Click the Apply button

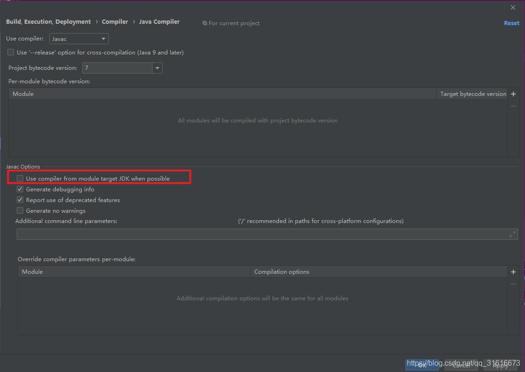[x=501, y=365]
